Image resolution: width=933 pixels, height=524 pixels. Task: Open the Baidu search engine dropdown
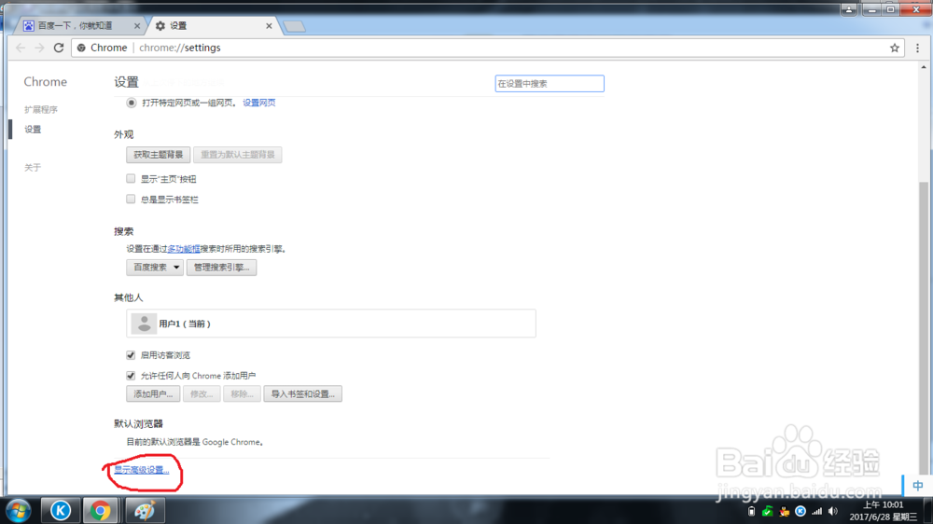tap(154, 267)
